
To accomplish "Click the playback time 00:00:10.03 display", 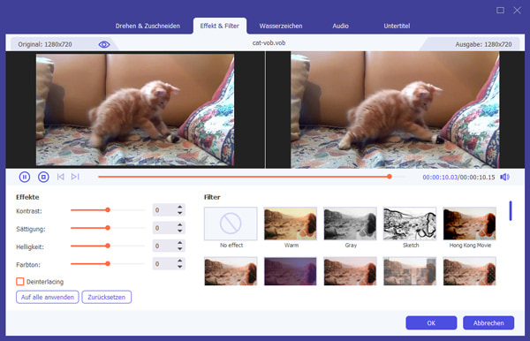I will point(440,177).
